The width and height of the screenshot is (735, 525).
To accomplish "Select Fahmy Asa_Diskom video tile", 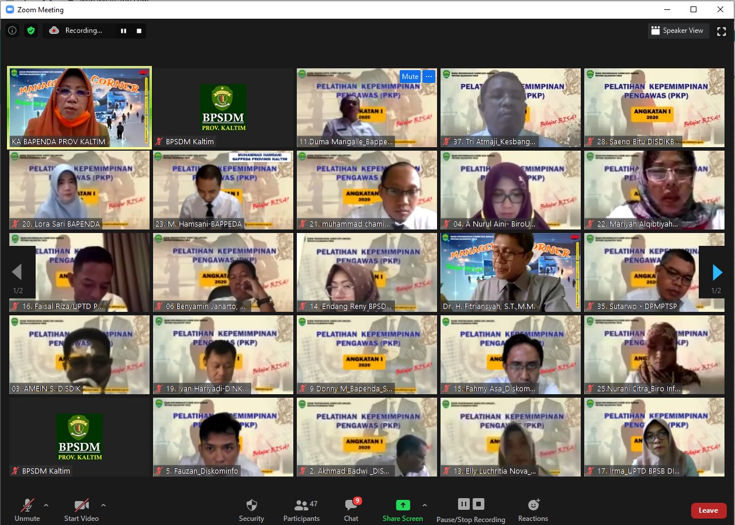I will click(511, 354).
